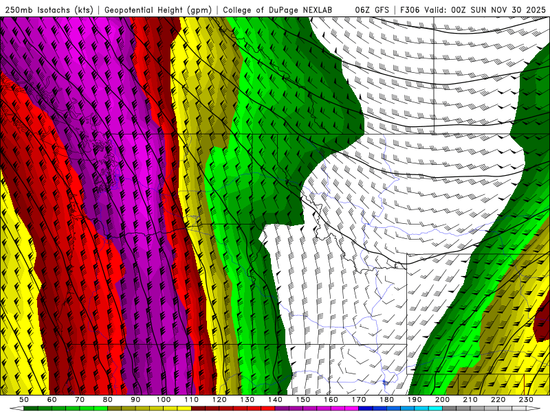Image resolution: width=550 pixels, height=412 pixels.
Task: Click the '250mb Isotachs (kts)' title text
Action: pyautogui.click(x=49, y=10)
